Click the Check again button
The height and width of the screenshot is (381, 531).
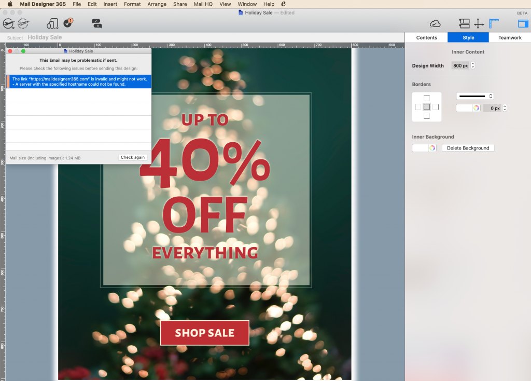pos(133,157)
